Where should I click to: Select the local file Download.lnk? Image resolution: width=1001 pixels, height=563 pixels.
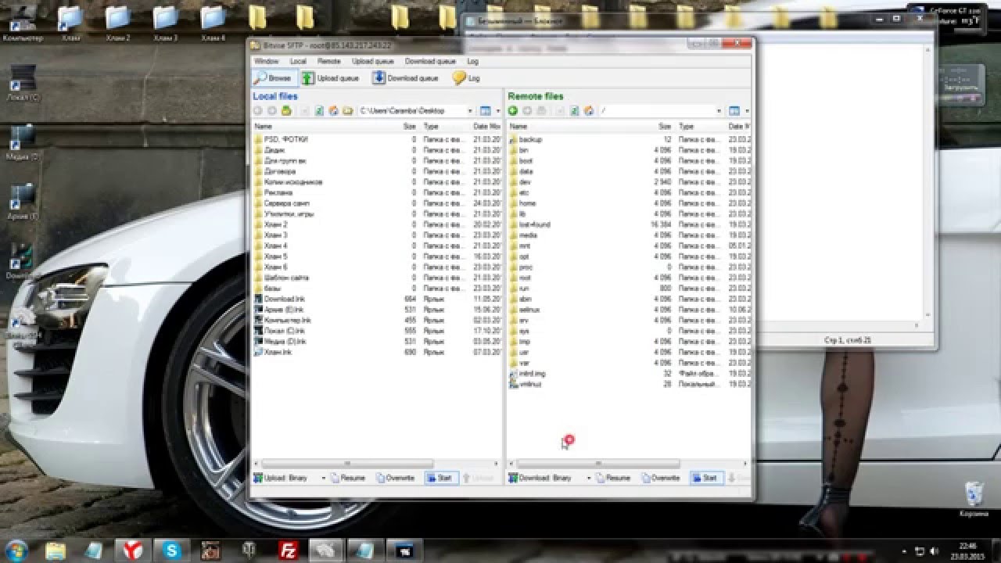[x=284, y=299]
